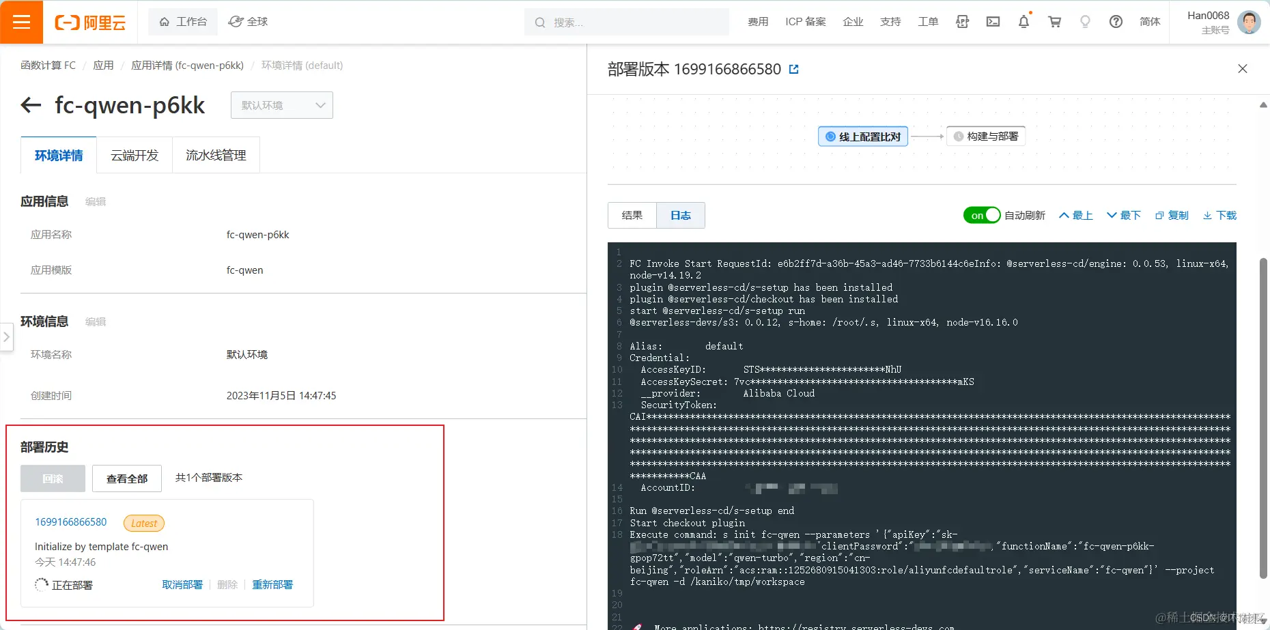1270x630 pixels.
Task: Open the shopping cart
Action: [x=1054, y=22]
